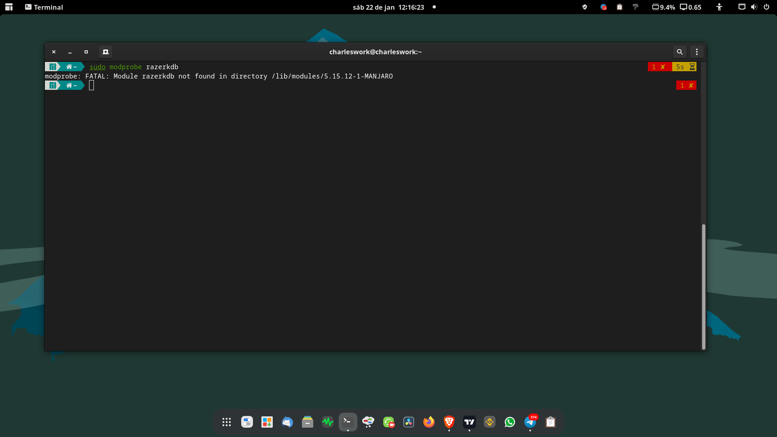Open Telegram with 374 badge in dock

(530, 422)
